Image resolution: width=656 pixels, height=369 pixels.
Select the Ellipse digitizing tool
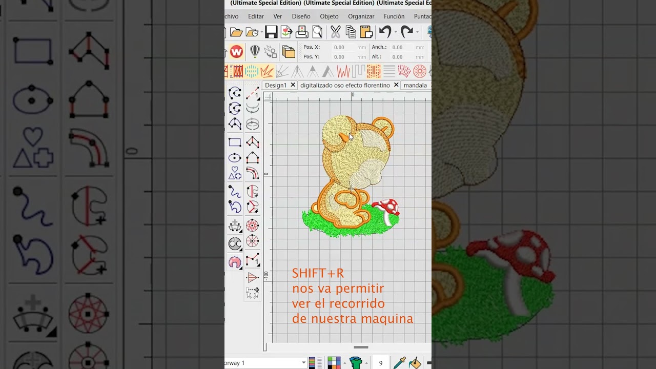pos(235,158)
